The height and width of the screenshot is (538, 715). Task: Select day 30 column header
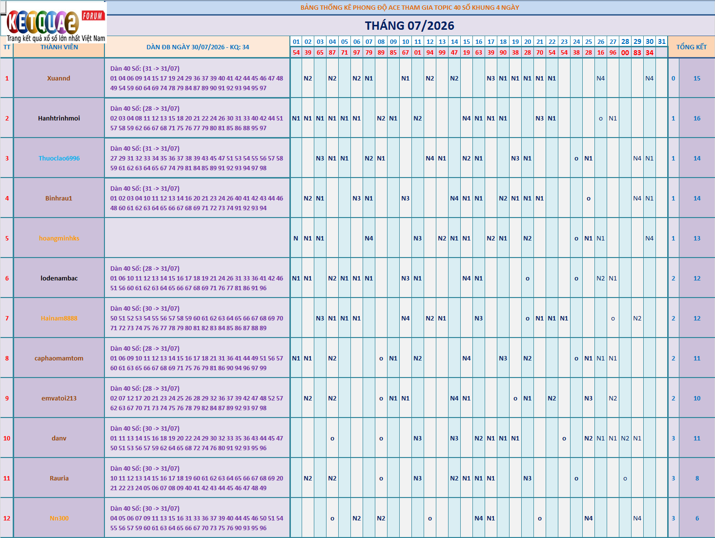point(650,41)
